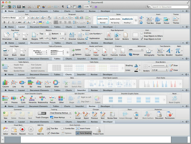Open the APA citation style dropdown
The height and width of the screenshot is (144, 191).
click(136, 50)
